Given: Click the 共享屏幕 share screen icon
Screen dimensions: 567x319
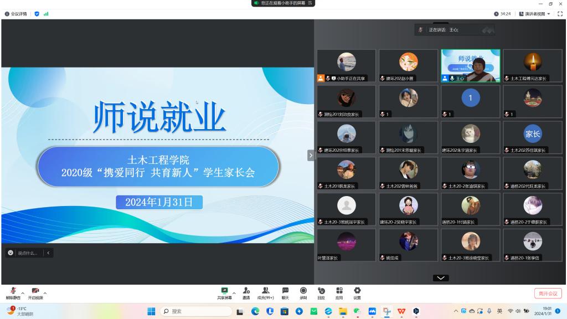Looking at the screenshot, I should [x=224, y=292].
